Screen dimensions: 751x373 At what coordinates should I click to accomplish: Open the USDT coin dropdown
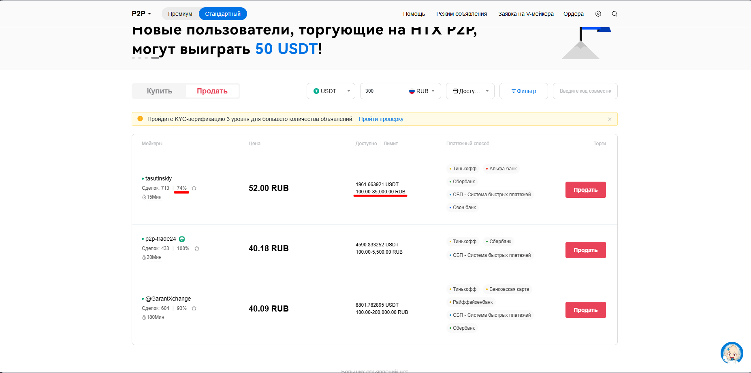pyautogui.click(x=331, y=91)
